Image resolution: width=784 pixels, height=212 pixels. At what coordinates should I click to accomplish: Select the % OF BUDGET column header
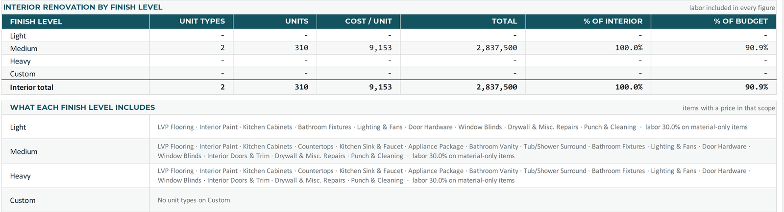[x=713, y=21]
